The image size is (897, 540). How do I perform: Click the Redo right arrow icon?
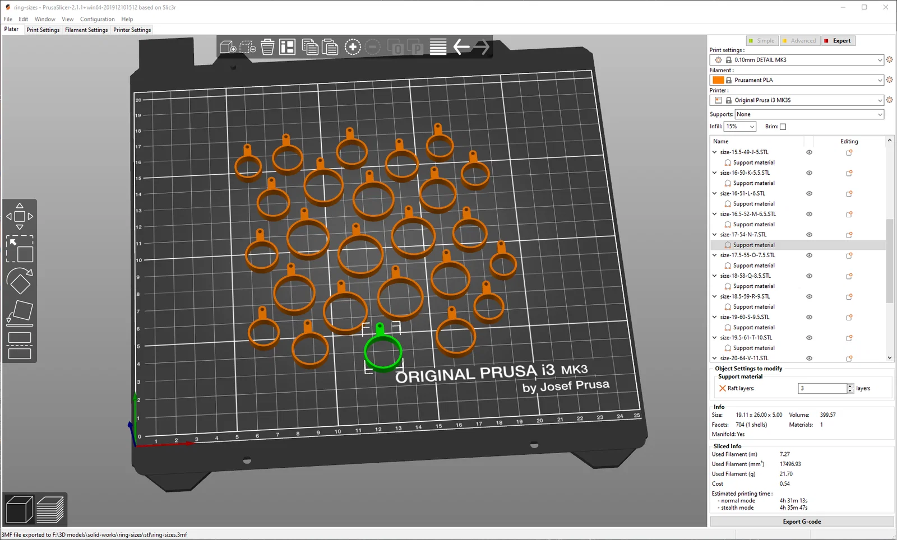pyautogui.click(x=482, y=47)
